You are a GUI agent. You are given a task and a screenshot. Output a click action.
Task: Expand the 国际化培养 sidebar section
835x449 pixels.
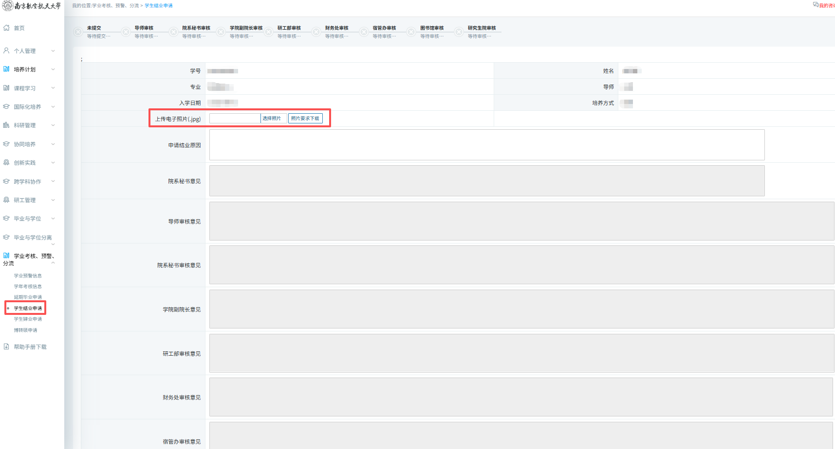[53, 106]
